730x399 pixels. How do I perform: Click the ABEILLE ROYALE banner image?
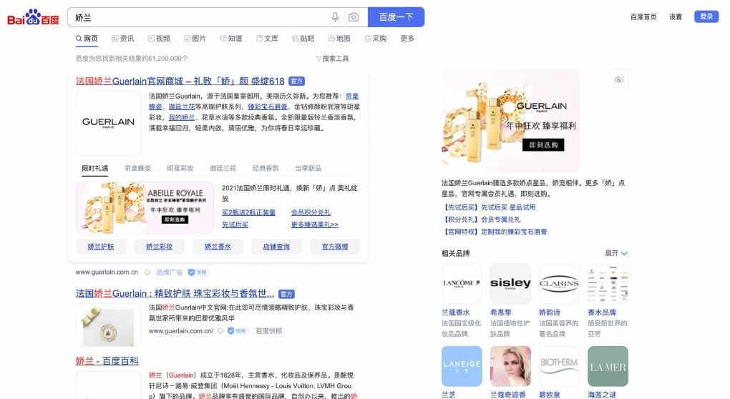coord(145,208)
